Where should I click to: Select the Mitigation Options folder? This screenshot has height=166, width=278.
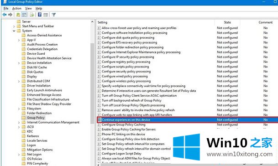(x=40, y=150)
